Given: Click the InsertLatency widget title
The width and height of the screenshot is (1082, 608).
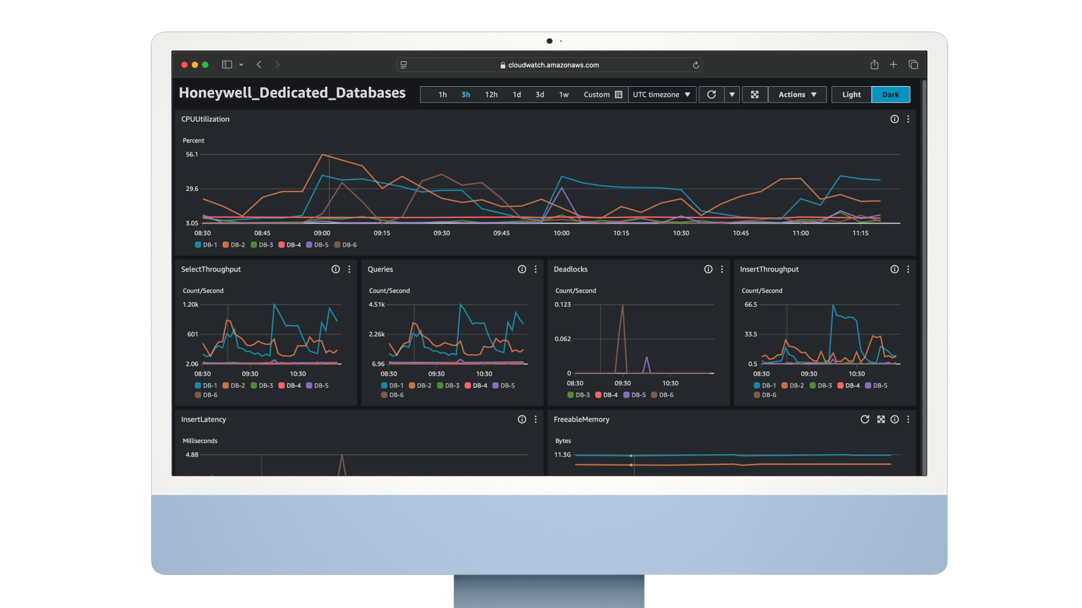Looking at the screenshot, I should coord(203,419).
